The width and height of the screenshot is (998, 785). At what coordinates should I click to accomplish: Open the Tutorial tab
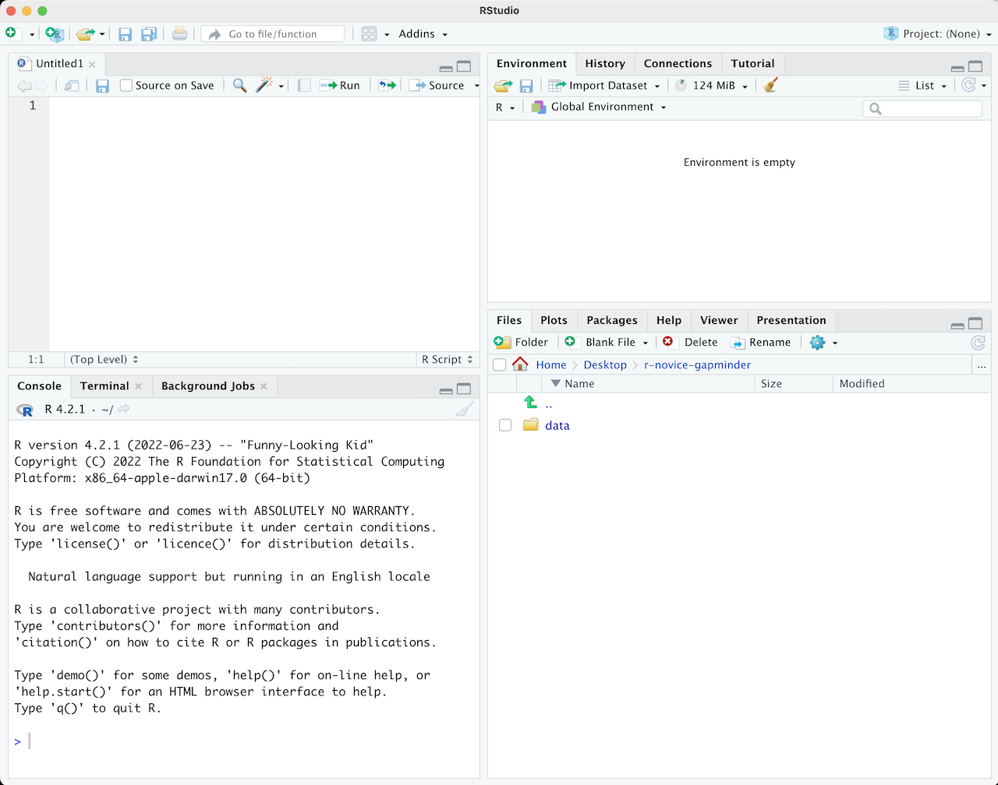[752, 64]
